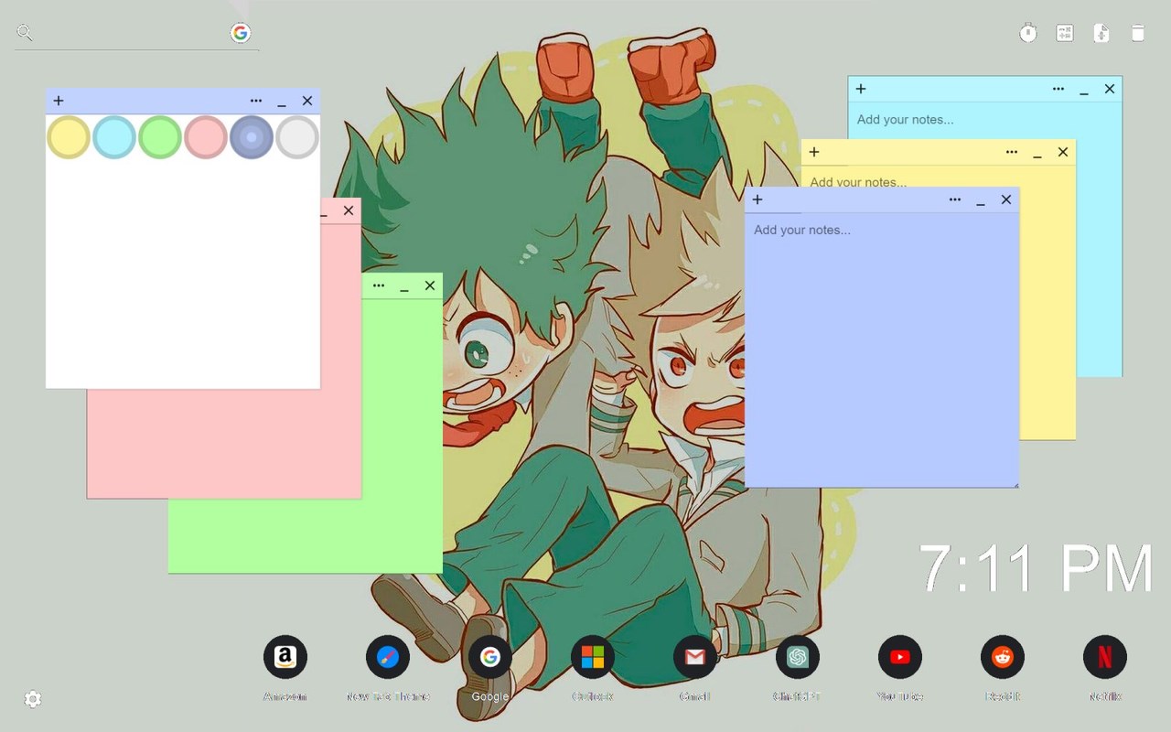Close the blue note
The image size is (1171, 732).
[1006, 199]
